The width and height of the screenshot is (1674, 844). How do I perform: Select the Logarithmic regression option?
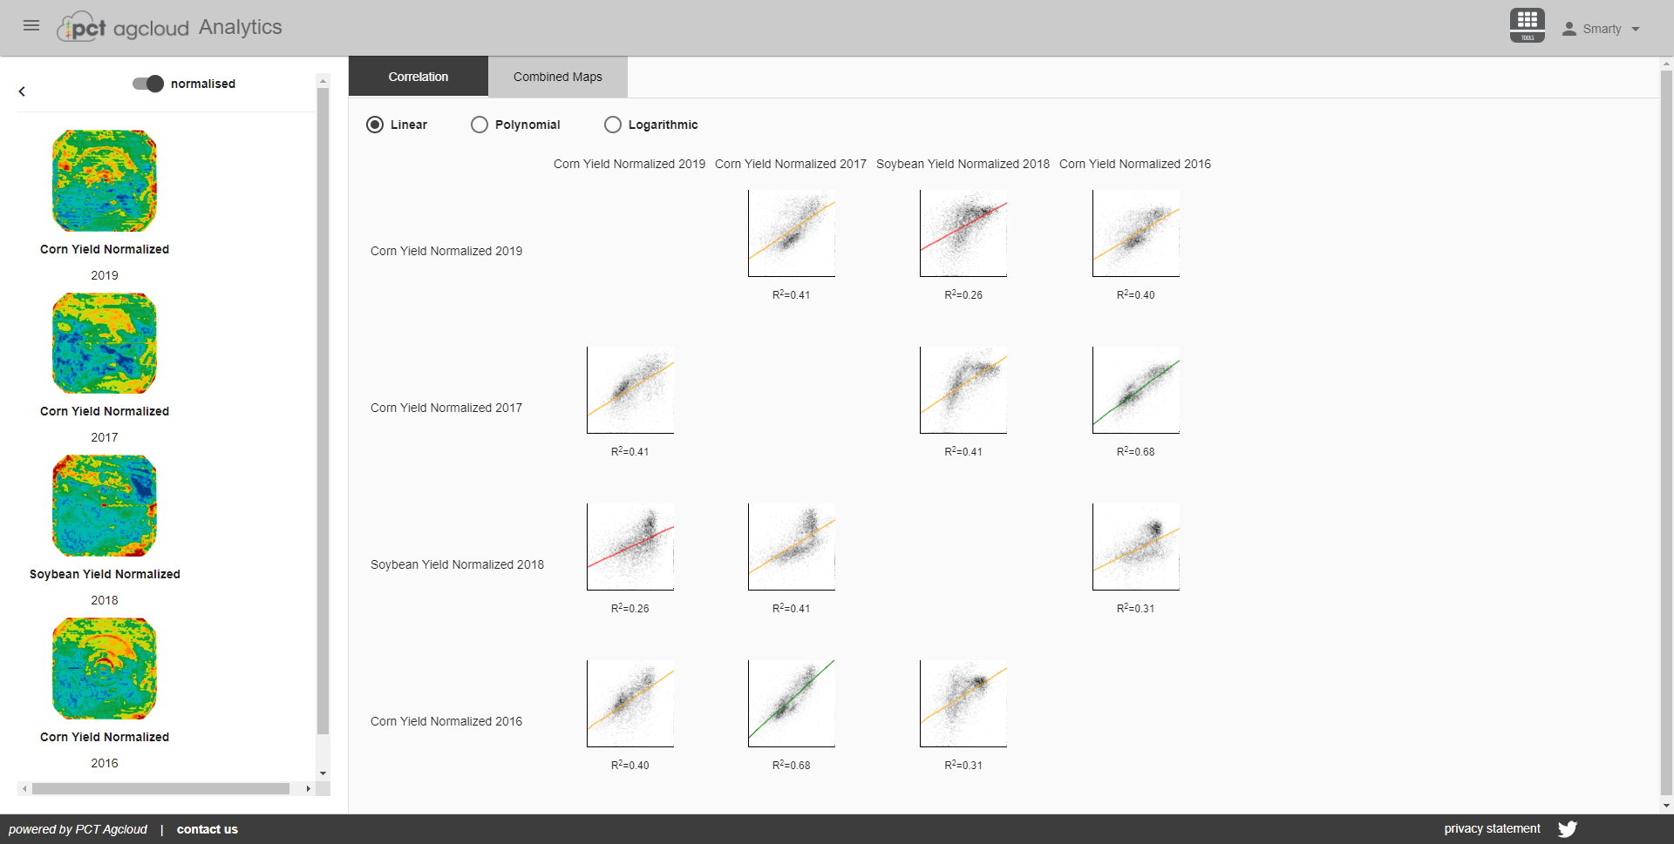coord(613,125)
